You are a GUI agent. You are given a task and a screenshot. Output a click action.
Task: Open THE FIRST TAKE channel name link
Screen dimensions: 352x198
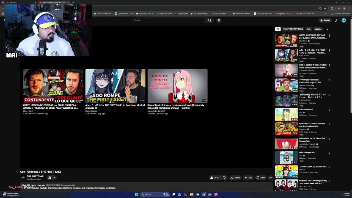[x=35, y=176]
